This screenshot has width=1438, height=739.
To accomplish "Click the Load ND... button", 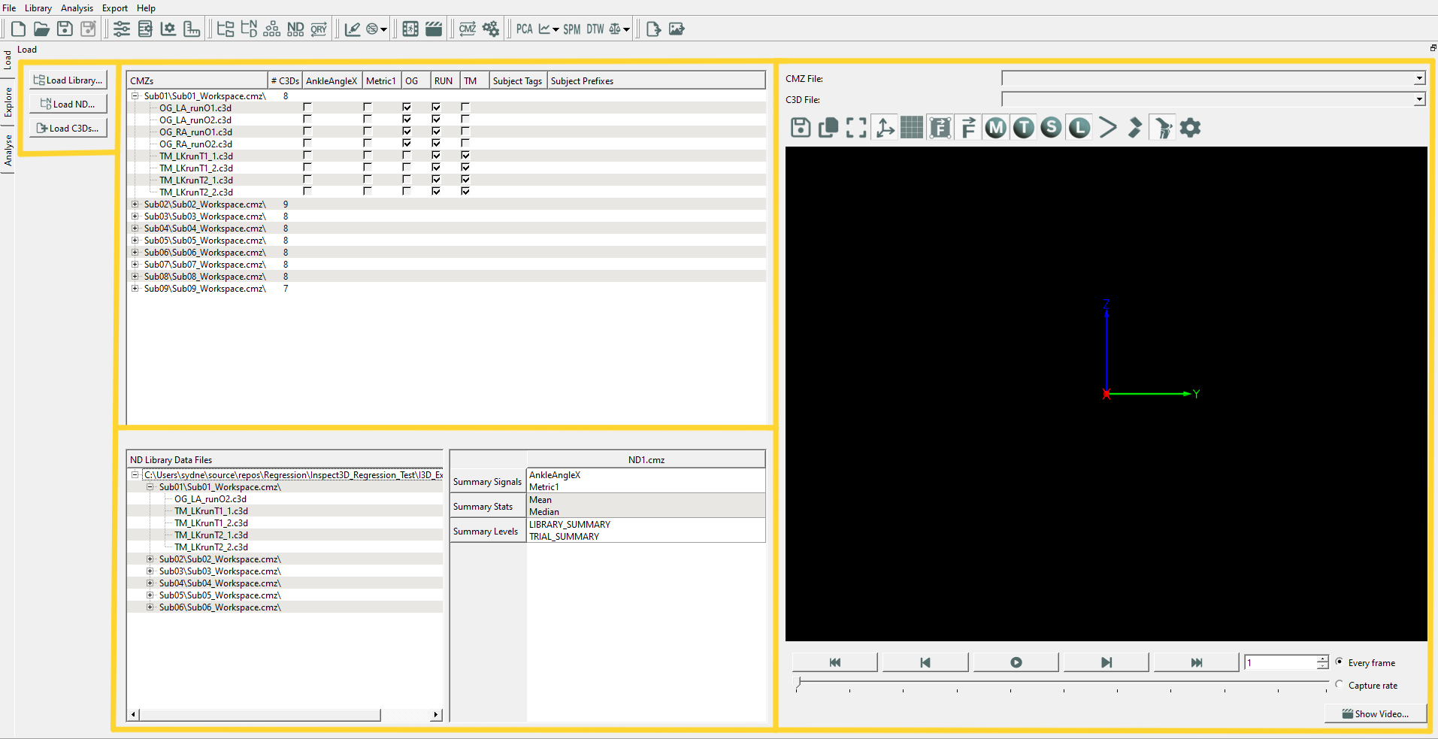I will 68,104.
